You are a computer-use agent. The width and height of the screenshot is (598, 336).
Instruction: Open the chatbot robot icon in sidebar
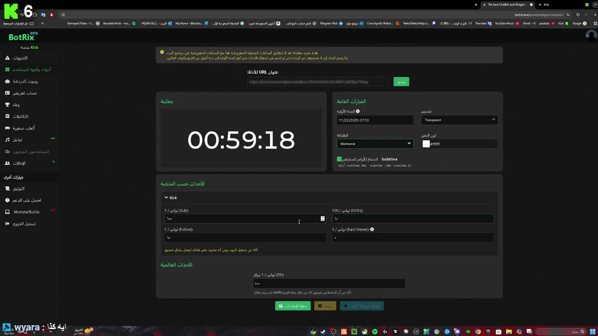pos(7,81)
